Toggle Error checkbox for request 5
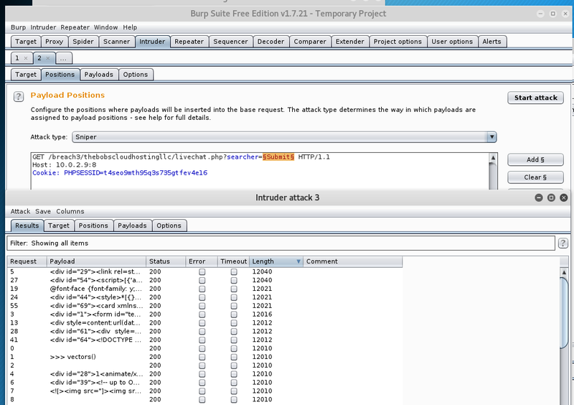 point(202,272)
